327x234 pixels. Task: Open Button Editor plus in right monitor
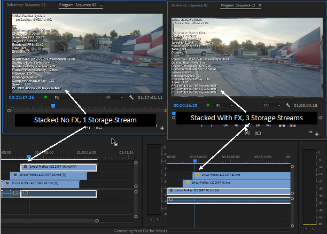click(317, 134)
